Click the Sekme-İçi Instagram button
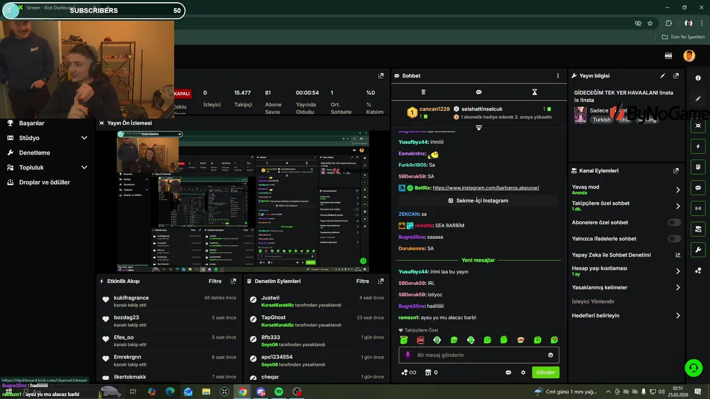The height and width of the screenshot is (399, 710). pyautogui.click(x=478, y=201)
